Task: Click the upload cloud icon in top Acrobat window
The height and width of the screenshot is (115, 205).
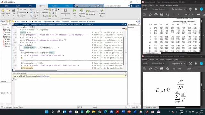Action: pos(156,14)
